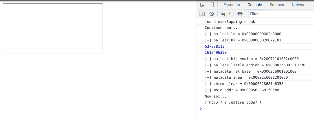
Task: Clear console with the ban icon
Action: 211,14
